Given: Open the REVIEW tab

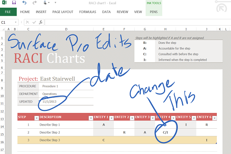Looking at the screenshot, I should (122, 12).
